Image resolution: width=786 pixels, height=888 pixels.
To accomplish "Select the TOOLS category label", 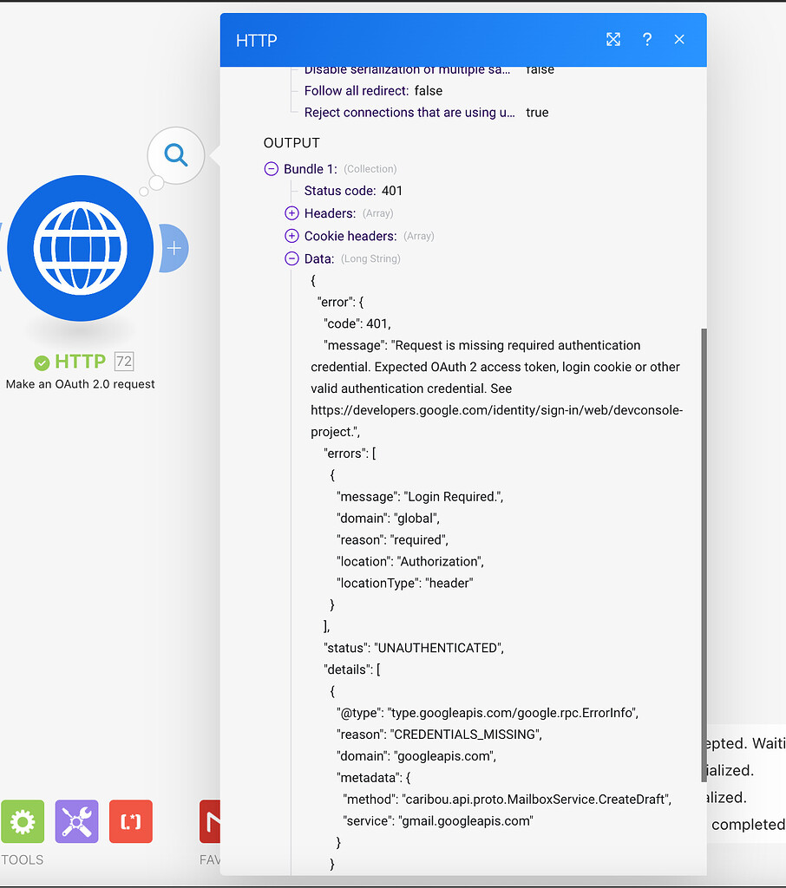I will pyautogui.click(x=22, y=859).
